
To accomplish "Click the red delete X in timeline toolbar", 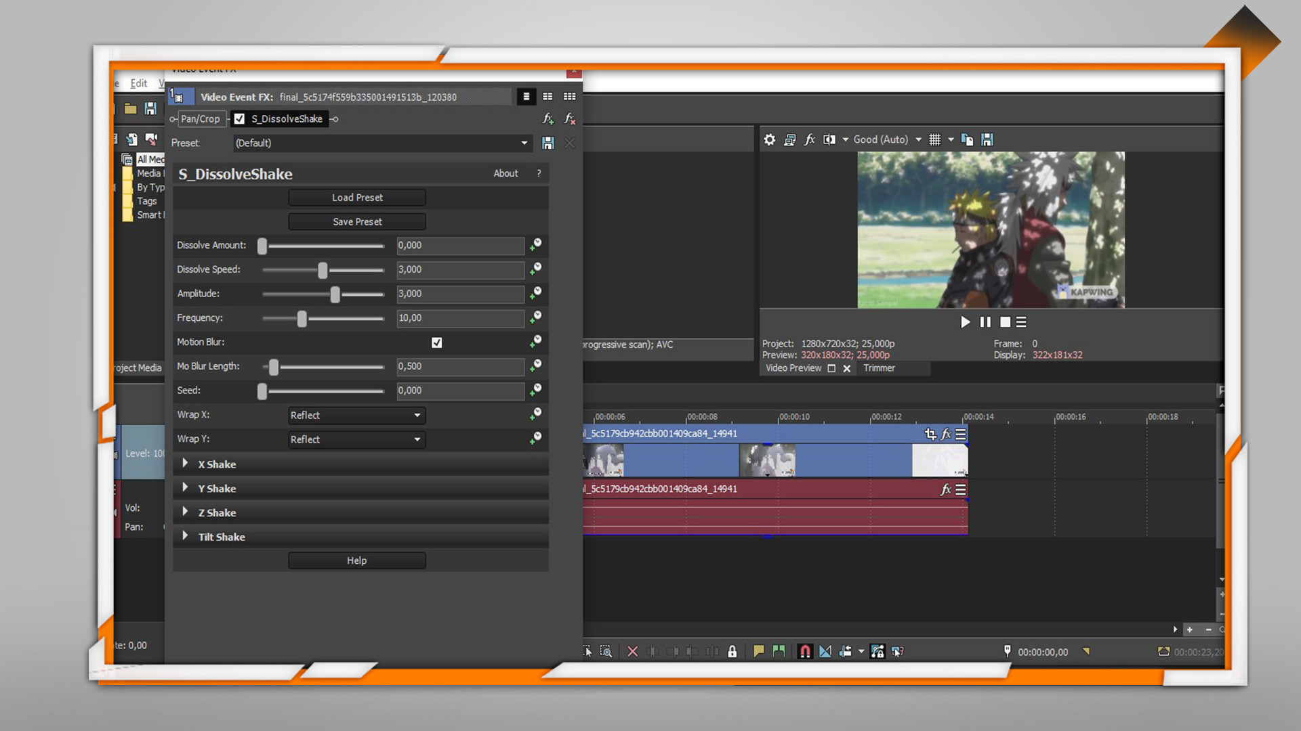I will [x=632, y=651].
